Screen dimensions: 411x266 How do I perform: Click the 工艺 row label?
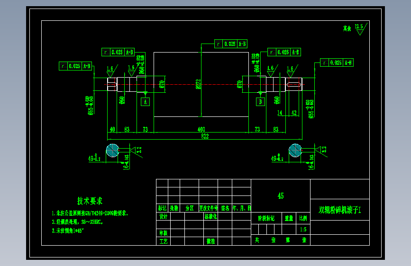click(x=163, y=241)
